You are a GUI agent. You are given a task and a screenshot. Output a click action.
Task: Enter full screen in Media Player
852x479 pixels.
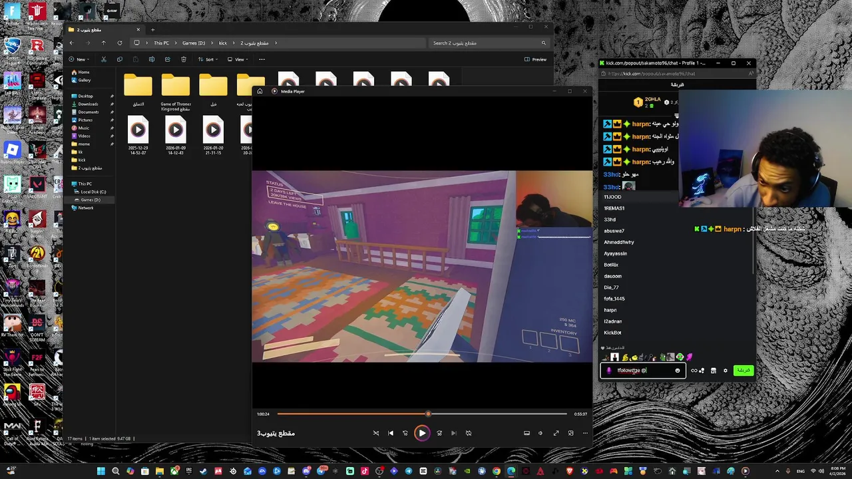coord(556,433)
